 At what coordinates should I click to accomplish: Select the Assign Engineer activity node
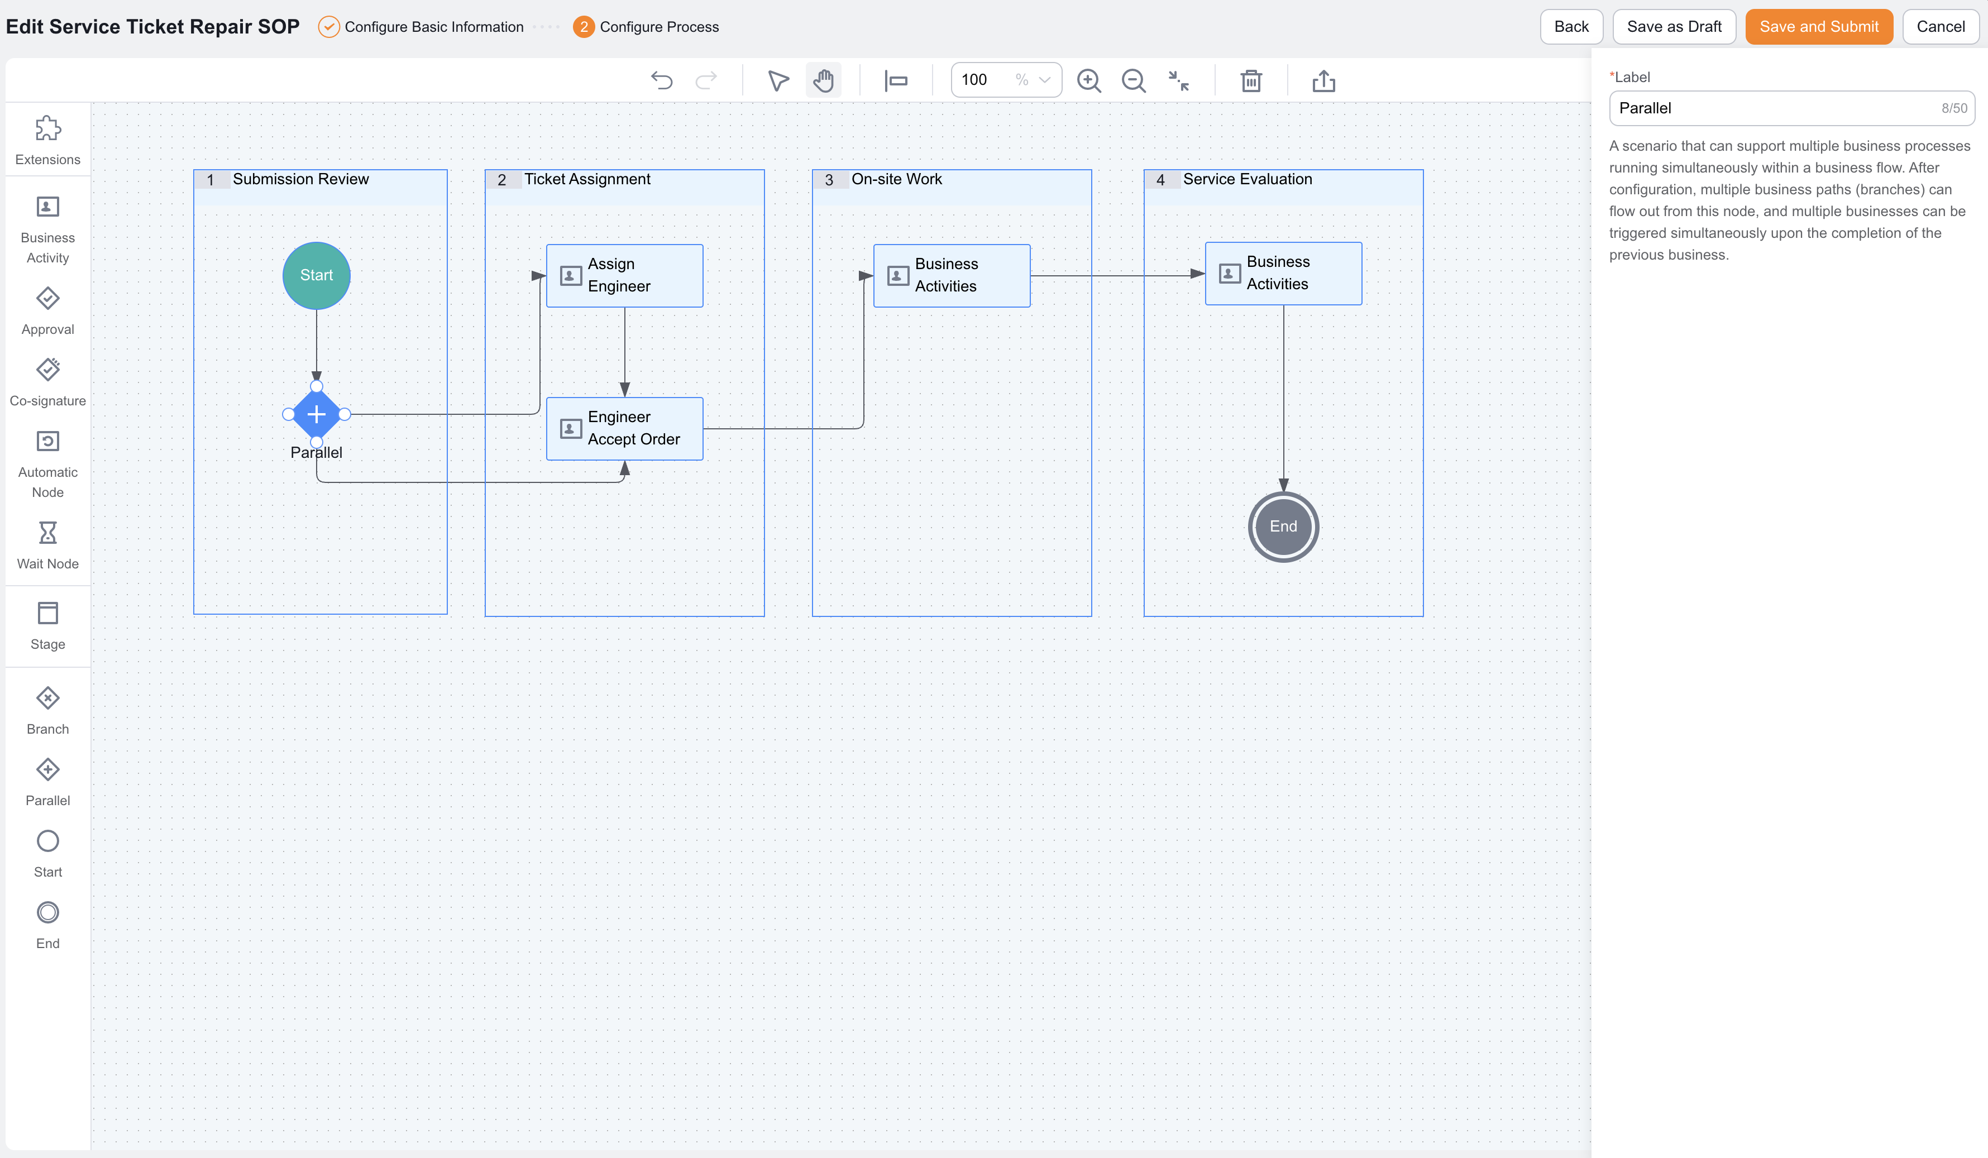pos(624,275)
